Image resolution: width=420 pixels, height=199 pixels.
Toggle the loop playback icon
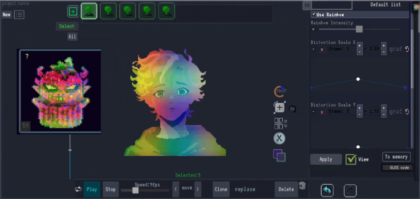78,189
